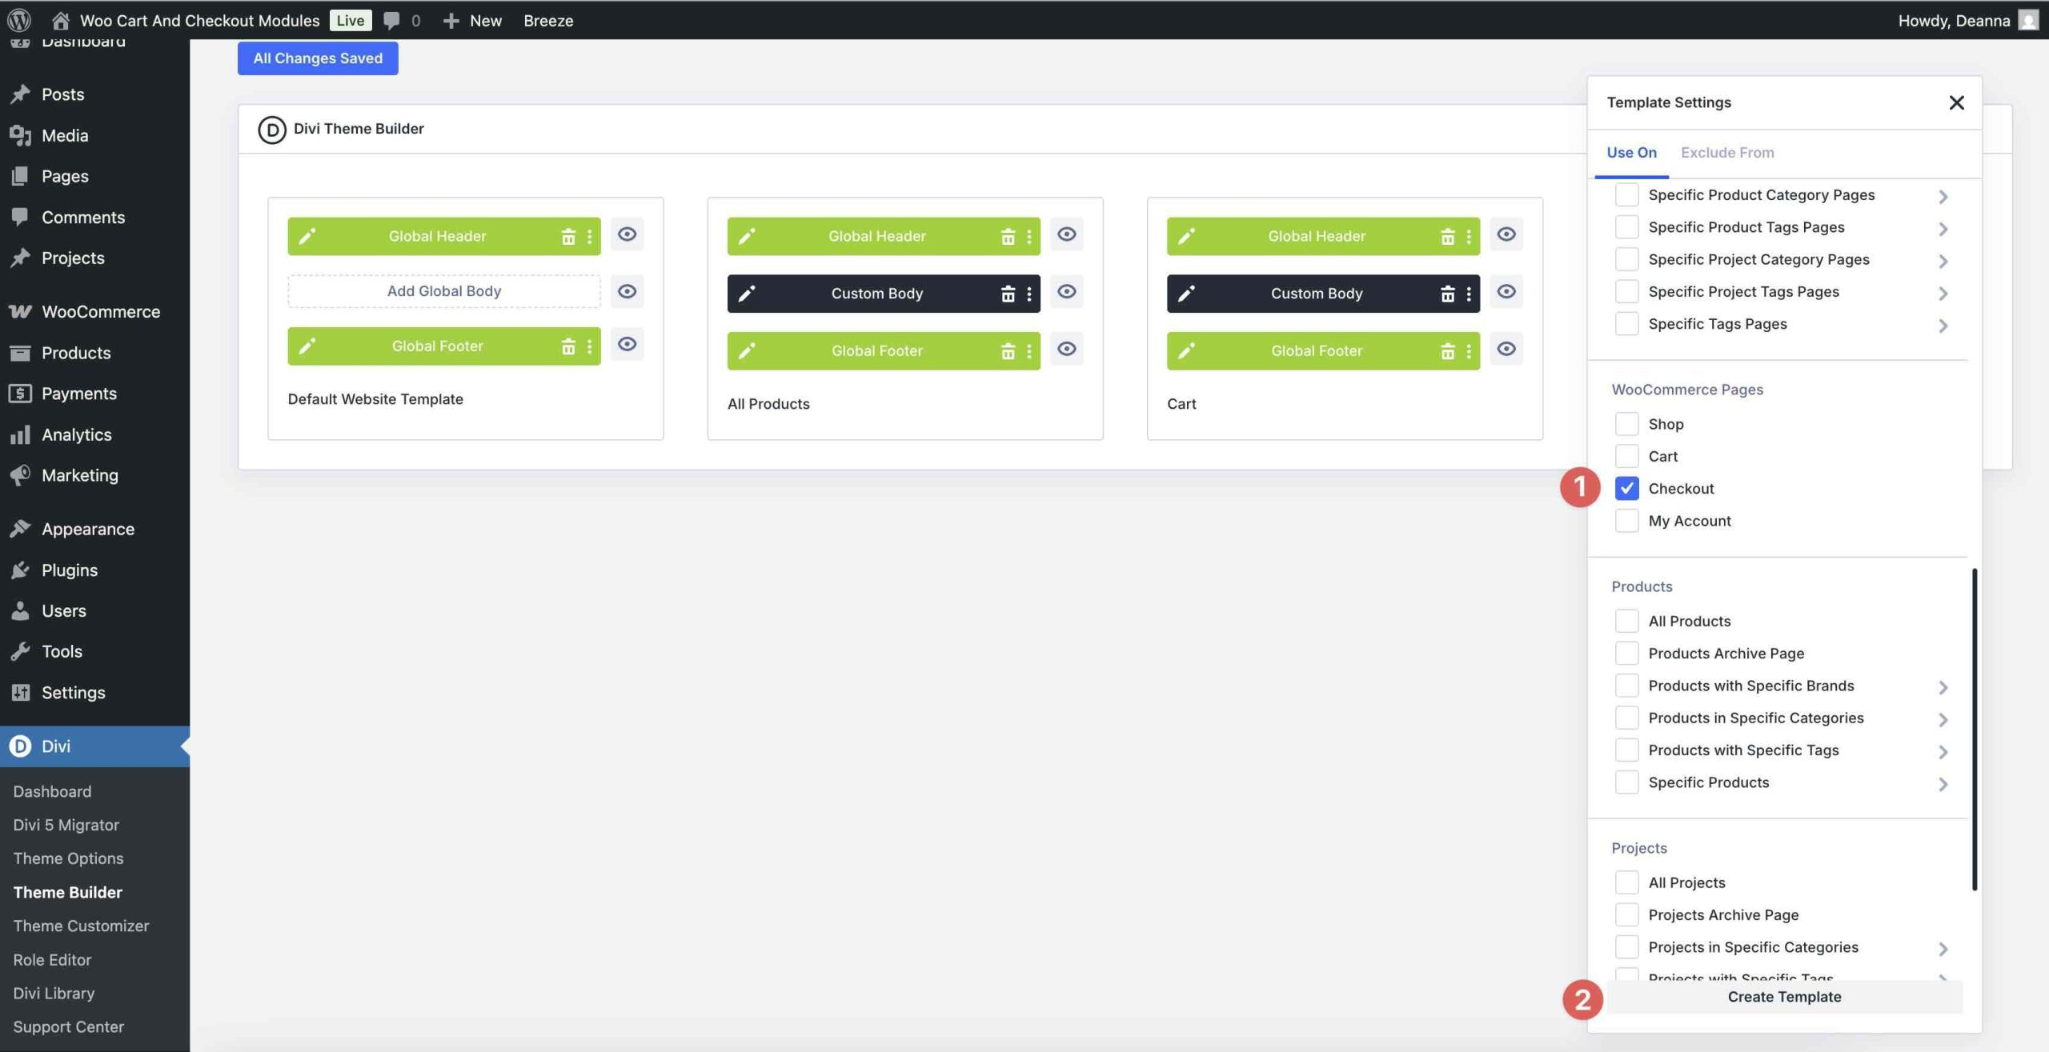Delete the Custom Body from the Cart template
The height and width of the screenshot is (1052, 2049).
(x=1447, y=293)
